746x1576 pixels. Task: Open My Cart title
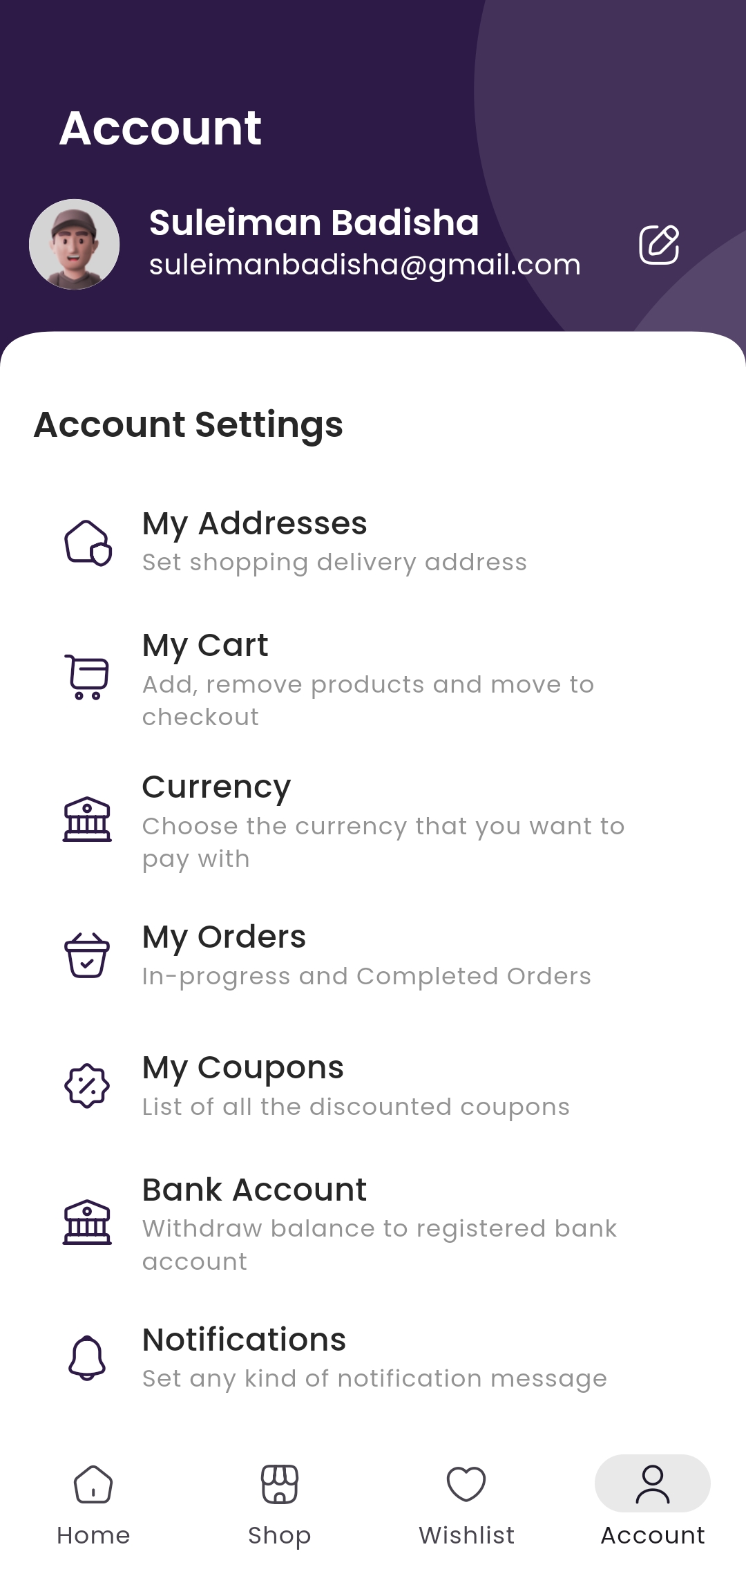(205, 646)
